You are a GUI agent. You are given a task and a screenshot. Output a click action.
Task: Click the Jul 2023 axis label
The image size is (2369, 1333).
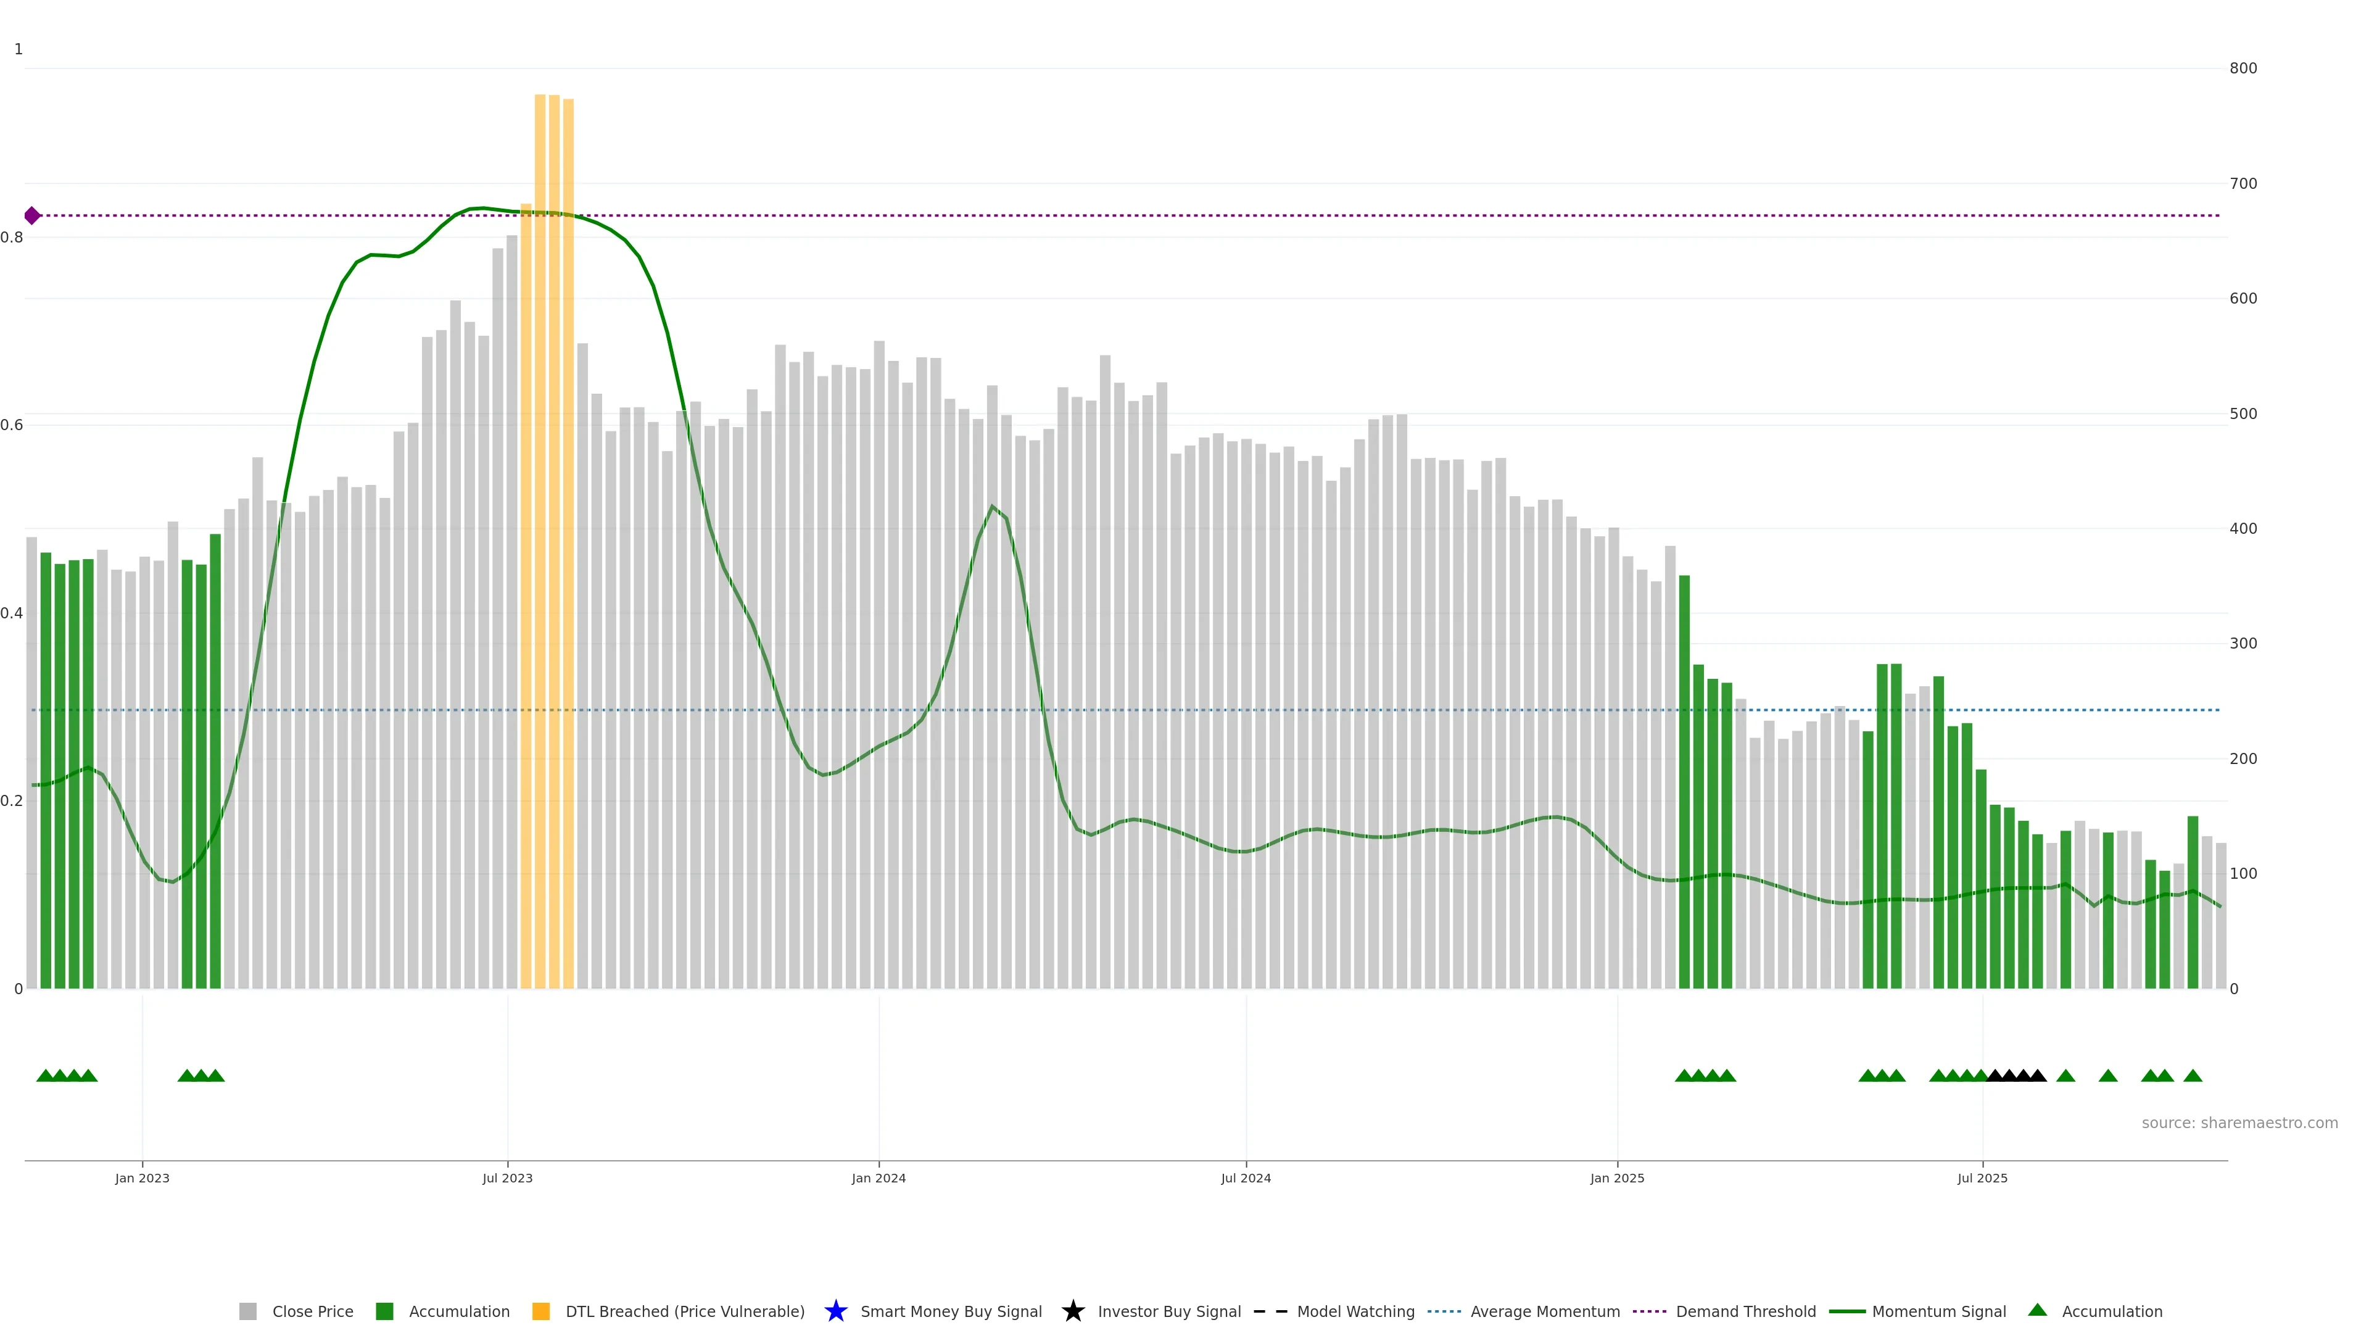[x=508, y=1177]
